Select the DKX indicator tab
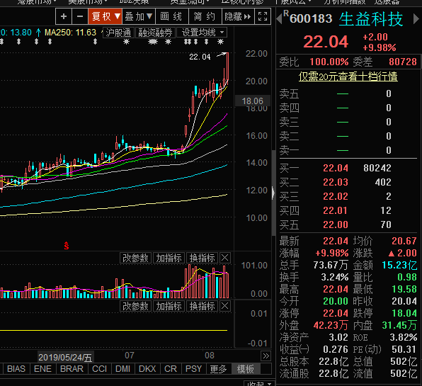This screenshot has width=422, height=386. tap(147, 368)
